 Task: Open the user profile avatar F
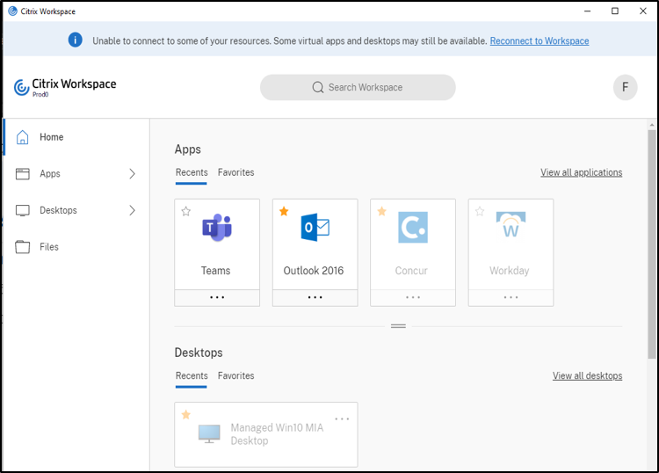[x=625, y=87]
